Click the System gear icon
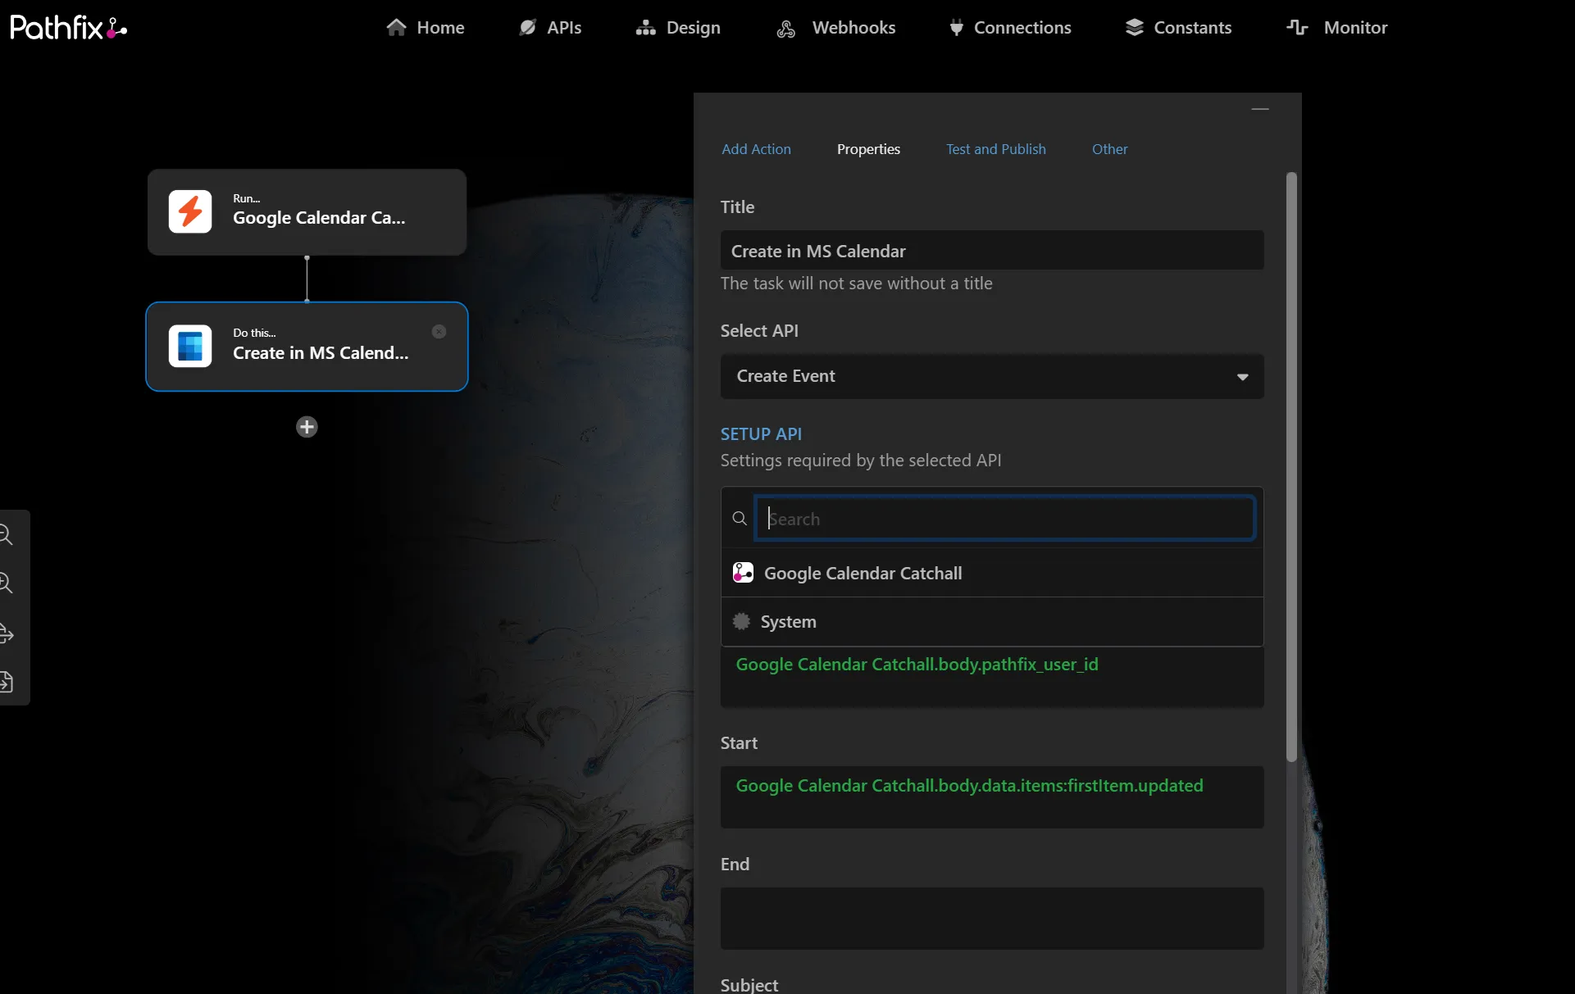1575x994 pixels. (741, 621)
